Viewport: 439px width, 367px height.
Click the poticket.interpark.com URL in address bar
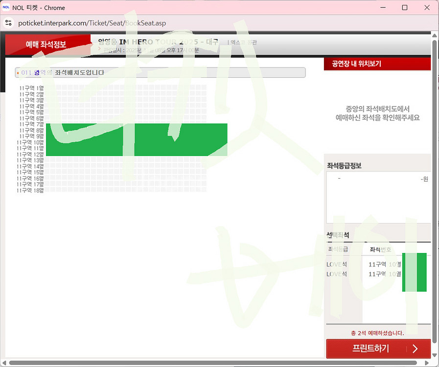coord(92,23)
